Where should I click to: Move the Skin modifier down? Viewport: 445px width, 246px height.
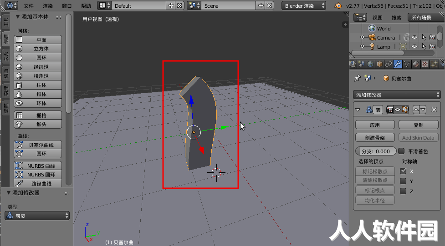click(x=423, y=110)
